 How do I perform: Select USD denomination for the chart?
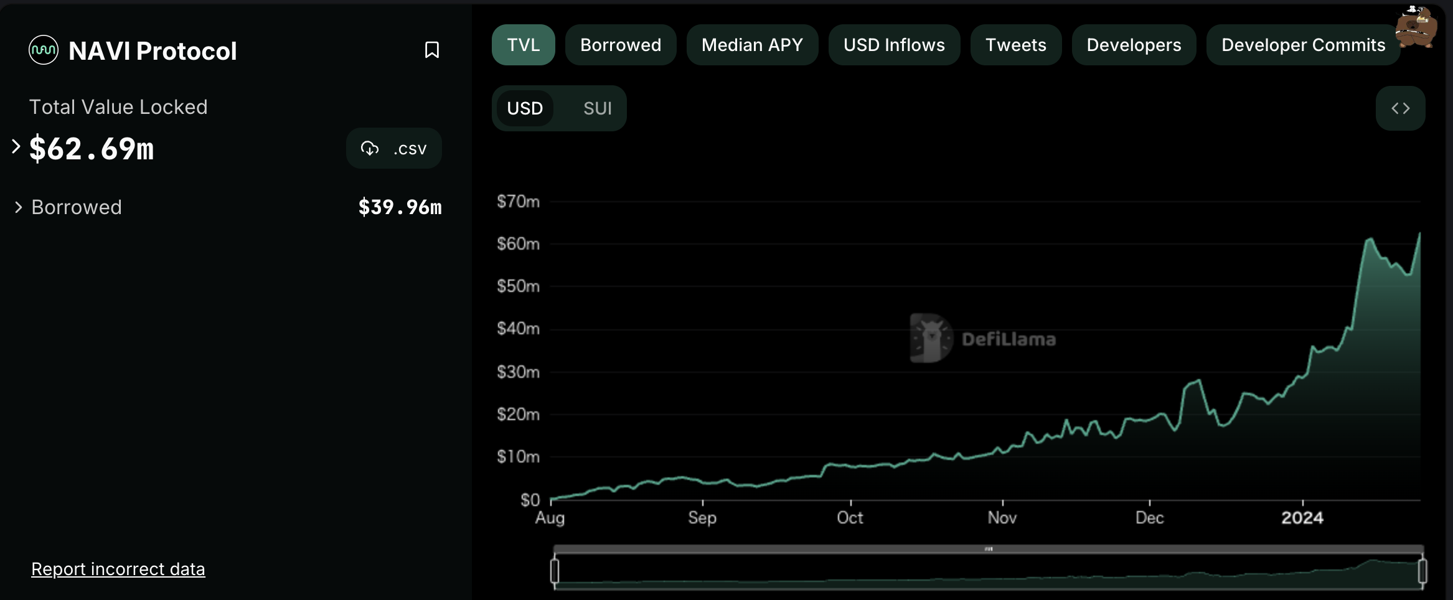(525, 108)
